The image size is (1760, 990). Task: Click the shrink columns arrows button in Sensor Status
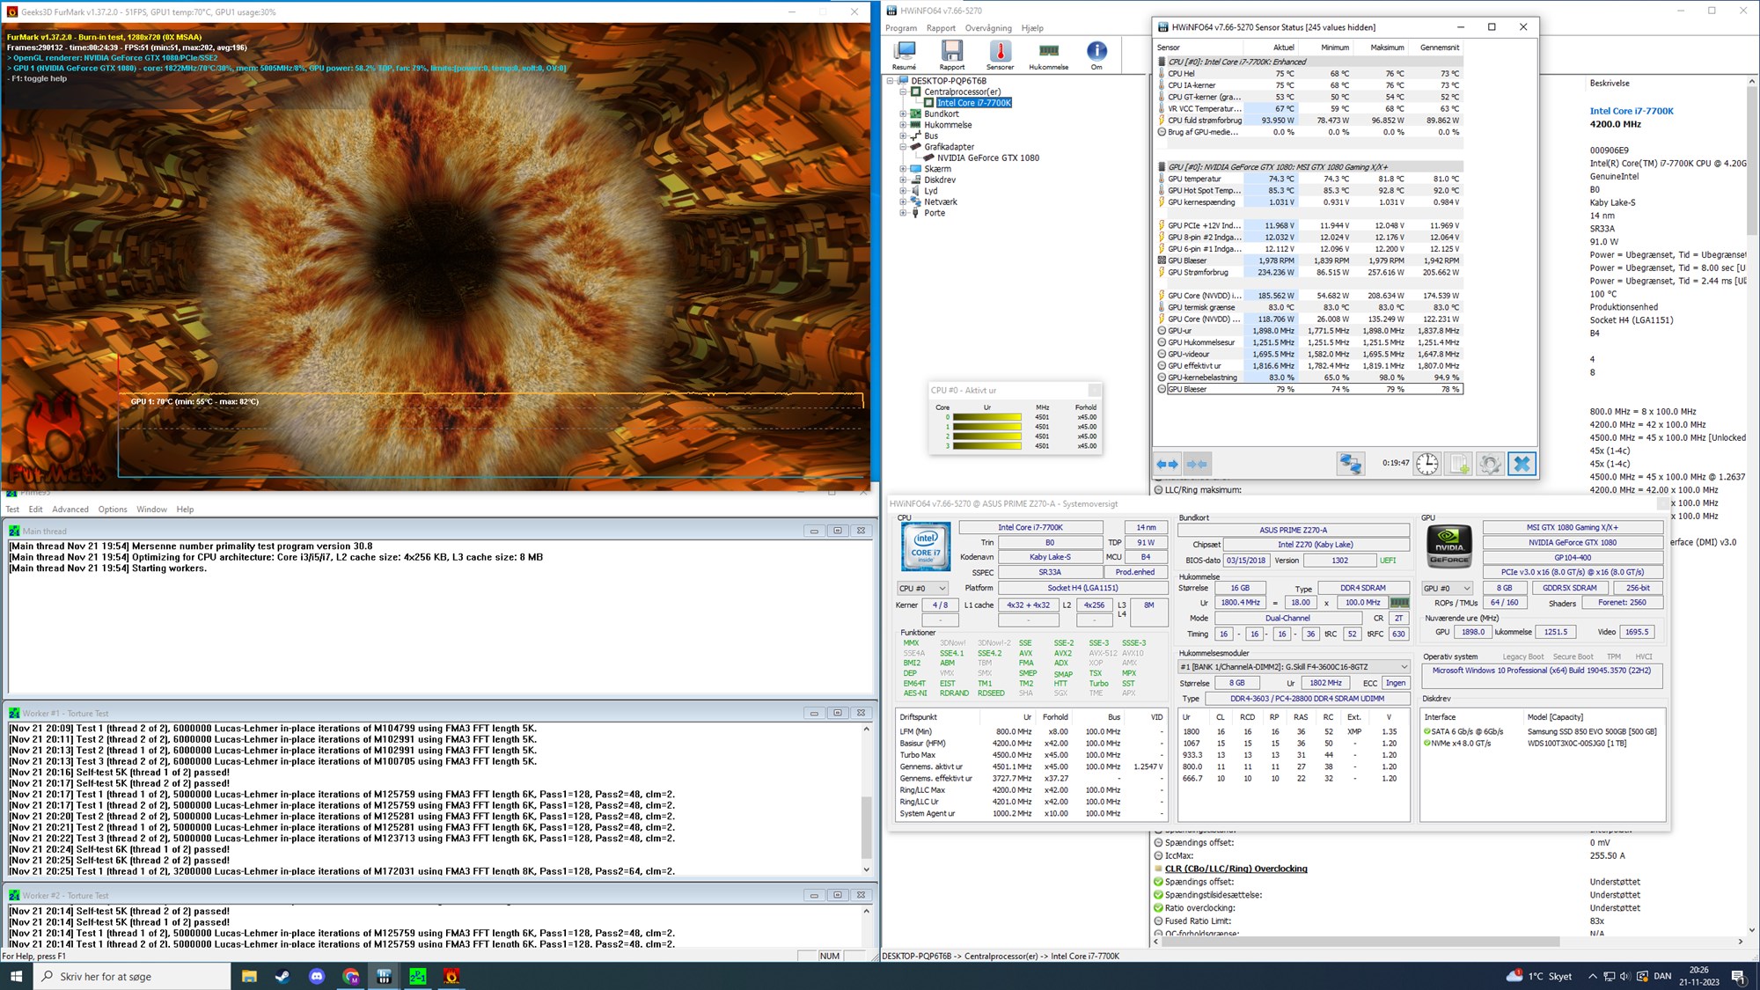click(x=1197, y=464)
